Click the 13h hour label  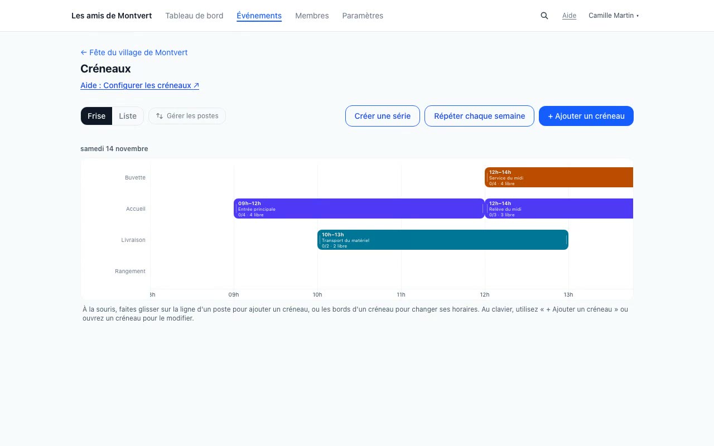tap(568, 294)
